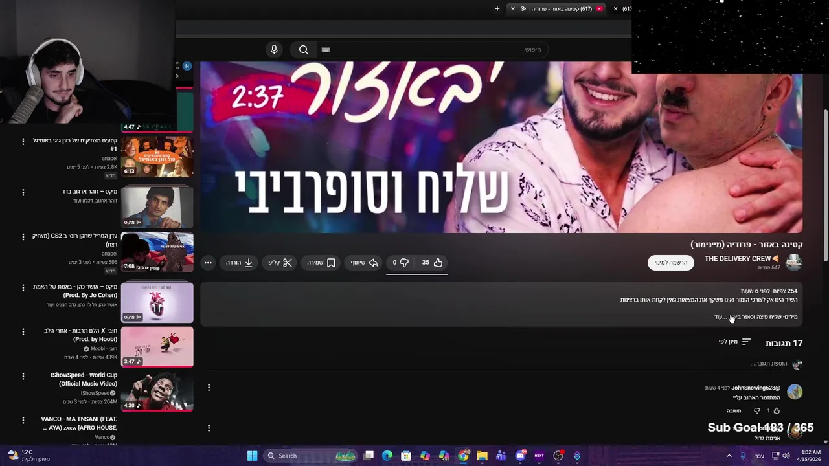Screen dimensions: 829x466
Task: Open options for אושר כהן mix
Action: [x=23, y=287]
